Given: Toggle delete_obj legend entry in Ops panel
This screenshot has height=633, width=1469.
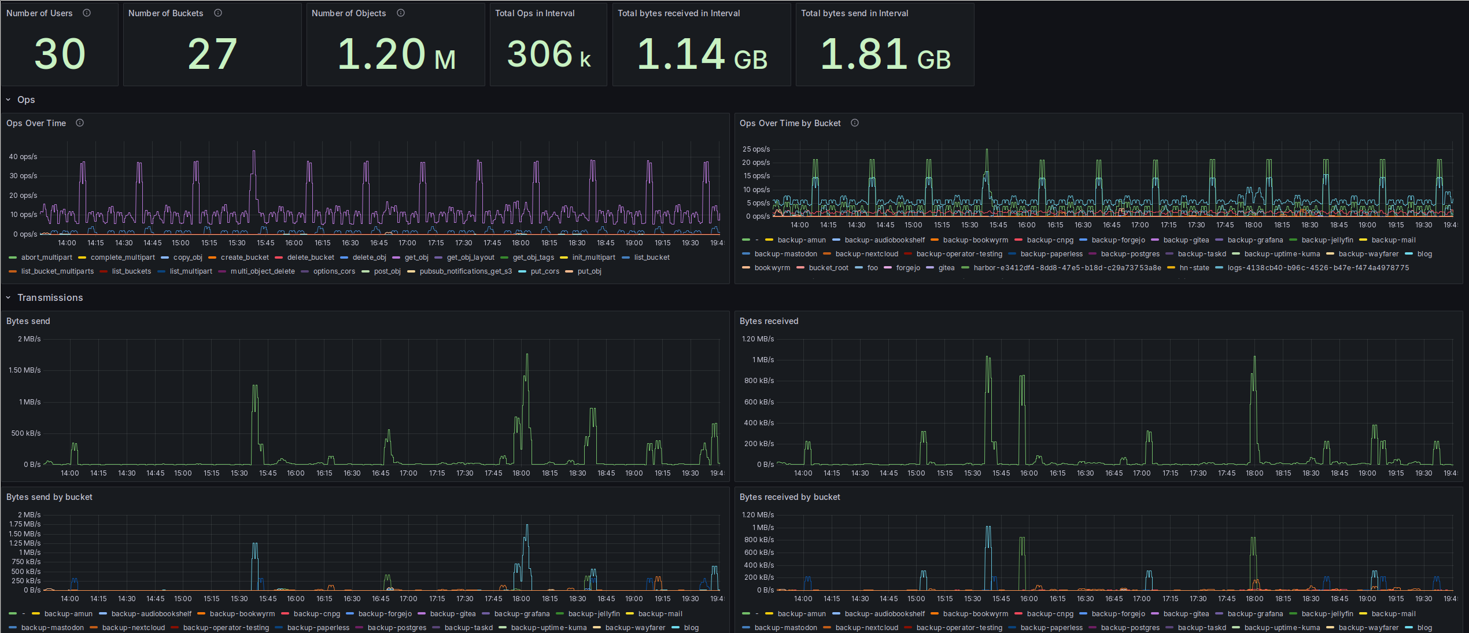Looking at the screenshot, I should (369, 257).
